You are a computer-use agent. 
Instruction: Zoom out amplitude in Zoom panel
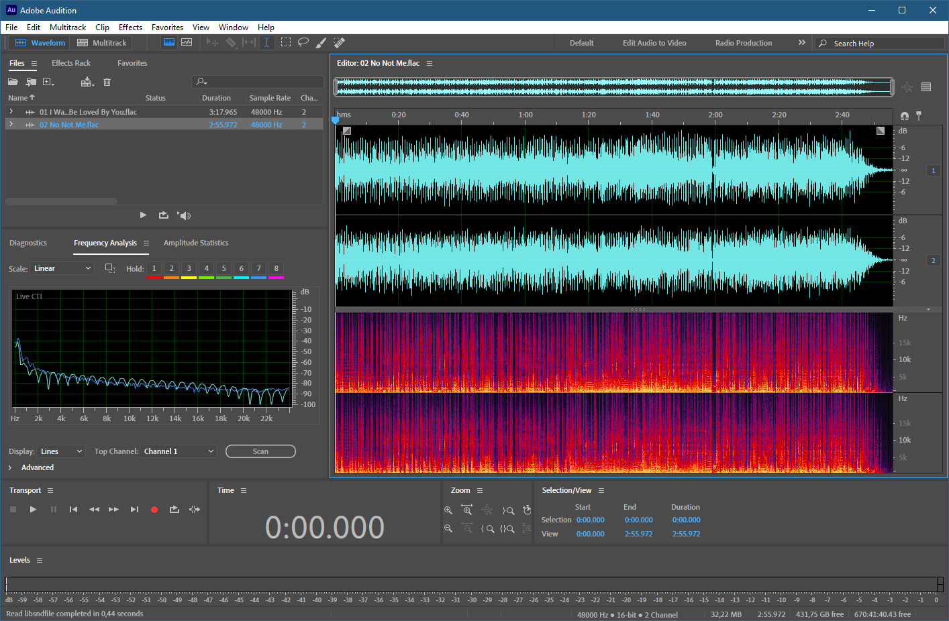click(448, 528)
